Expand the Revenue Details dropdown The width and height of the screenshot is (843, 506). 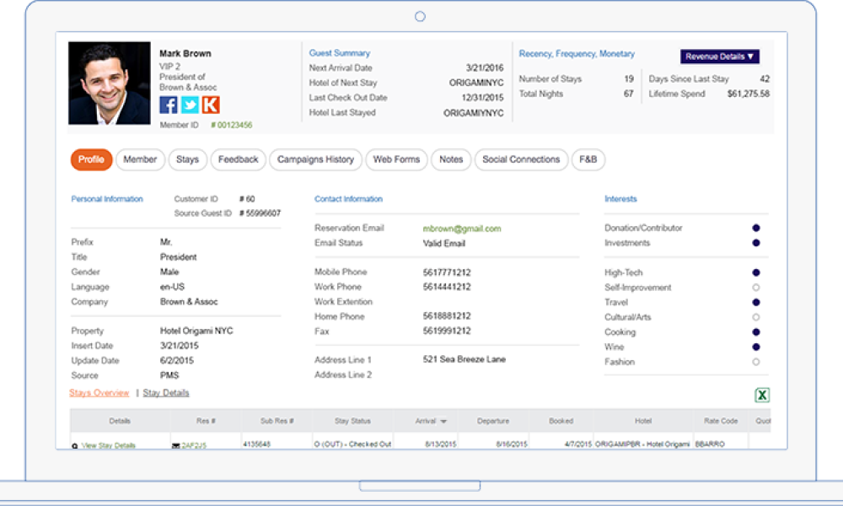[720, 57]
